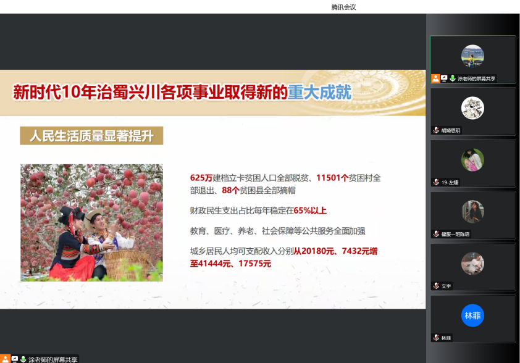
Task: Select the avatar of participant 19-左婕
Action: [x=472, y=160]
